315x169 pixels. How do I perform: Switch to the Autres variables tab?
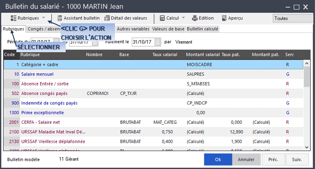tap(133, 29)
